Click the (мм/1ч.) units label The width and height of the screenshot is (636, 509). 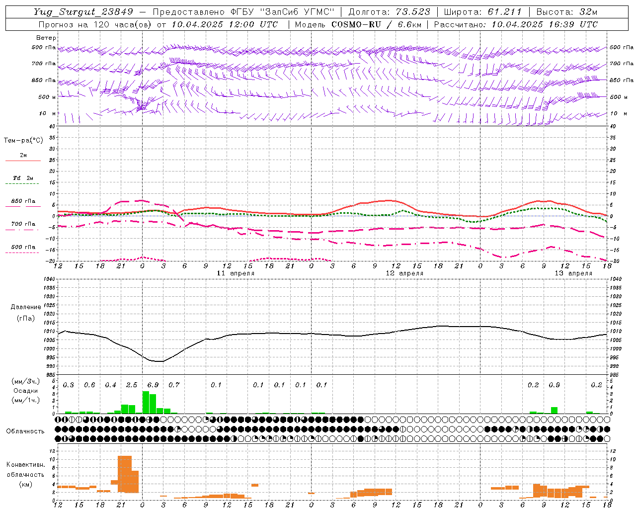pos(26,400)
